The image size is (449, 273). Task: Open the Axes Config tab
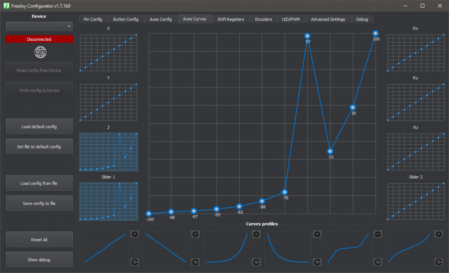coord(161,19)
